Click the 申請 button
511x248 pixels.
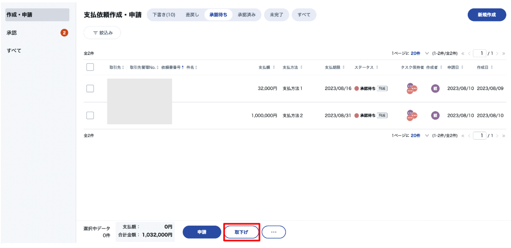point(202,232)
